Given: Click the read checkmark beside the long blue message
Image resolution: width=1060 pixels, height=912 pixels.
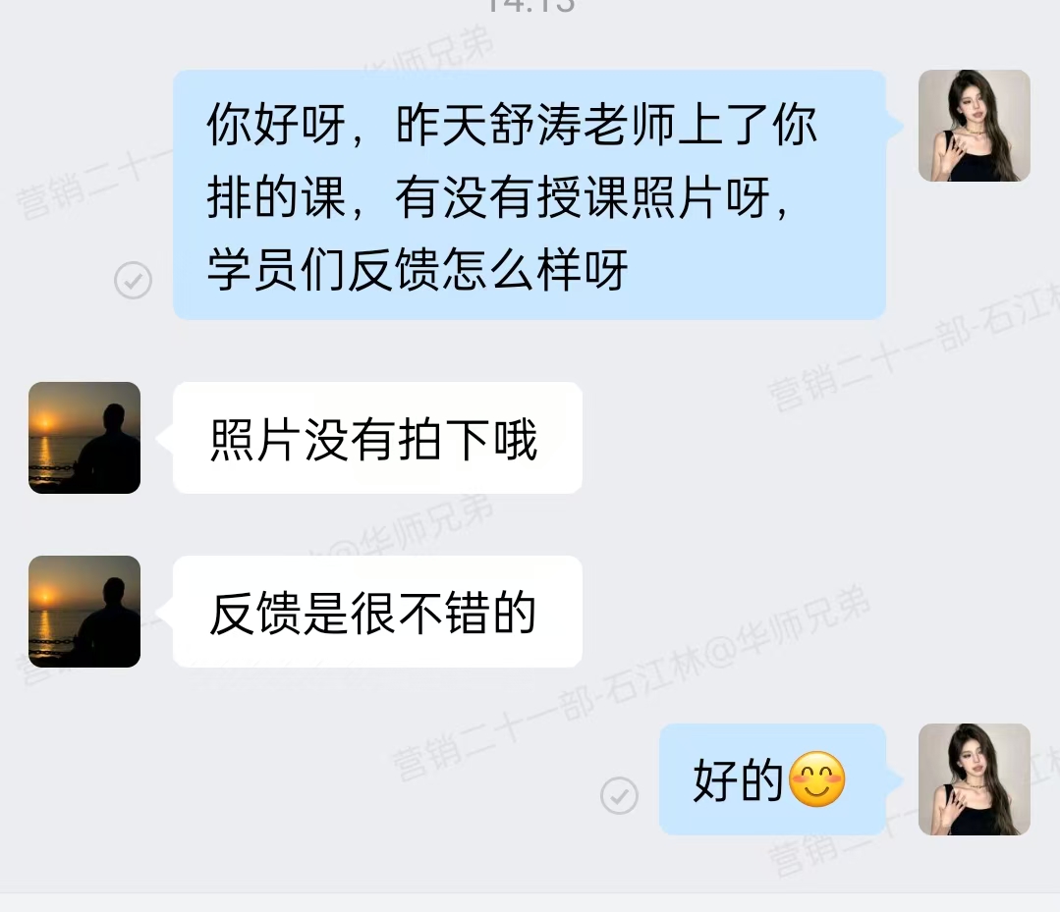Looking at the screenshot, I should click(134, 280).
